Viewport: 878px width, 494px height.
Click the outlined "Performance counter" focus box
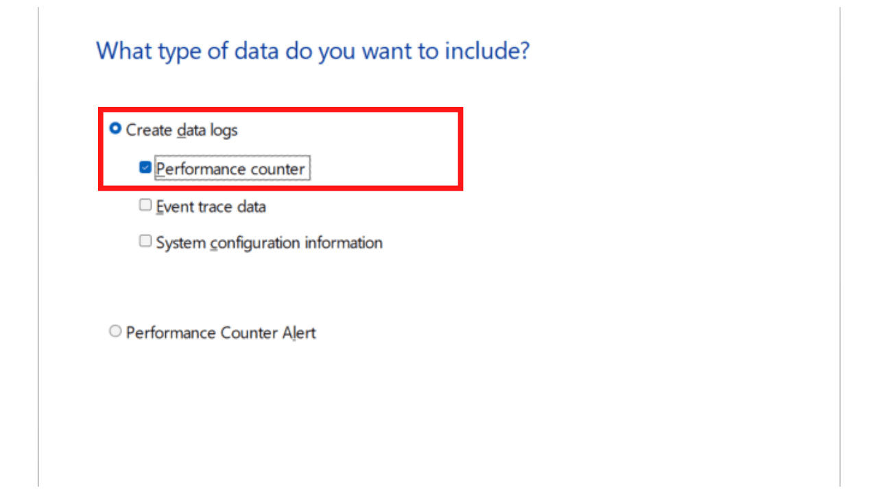tap(230, 168)
